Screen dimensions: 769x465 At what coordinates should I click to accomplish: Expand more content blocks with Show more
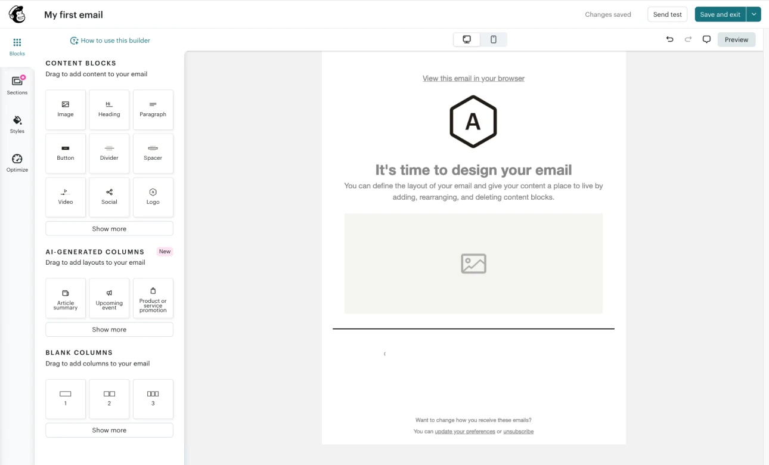point(109,229)
